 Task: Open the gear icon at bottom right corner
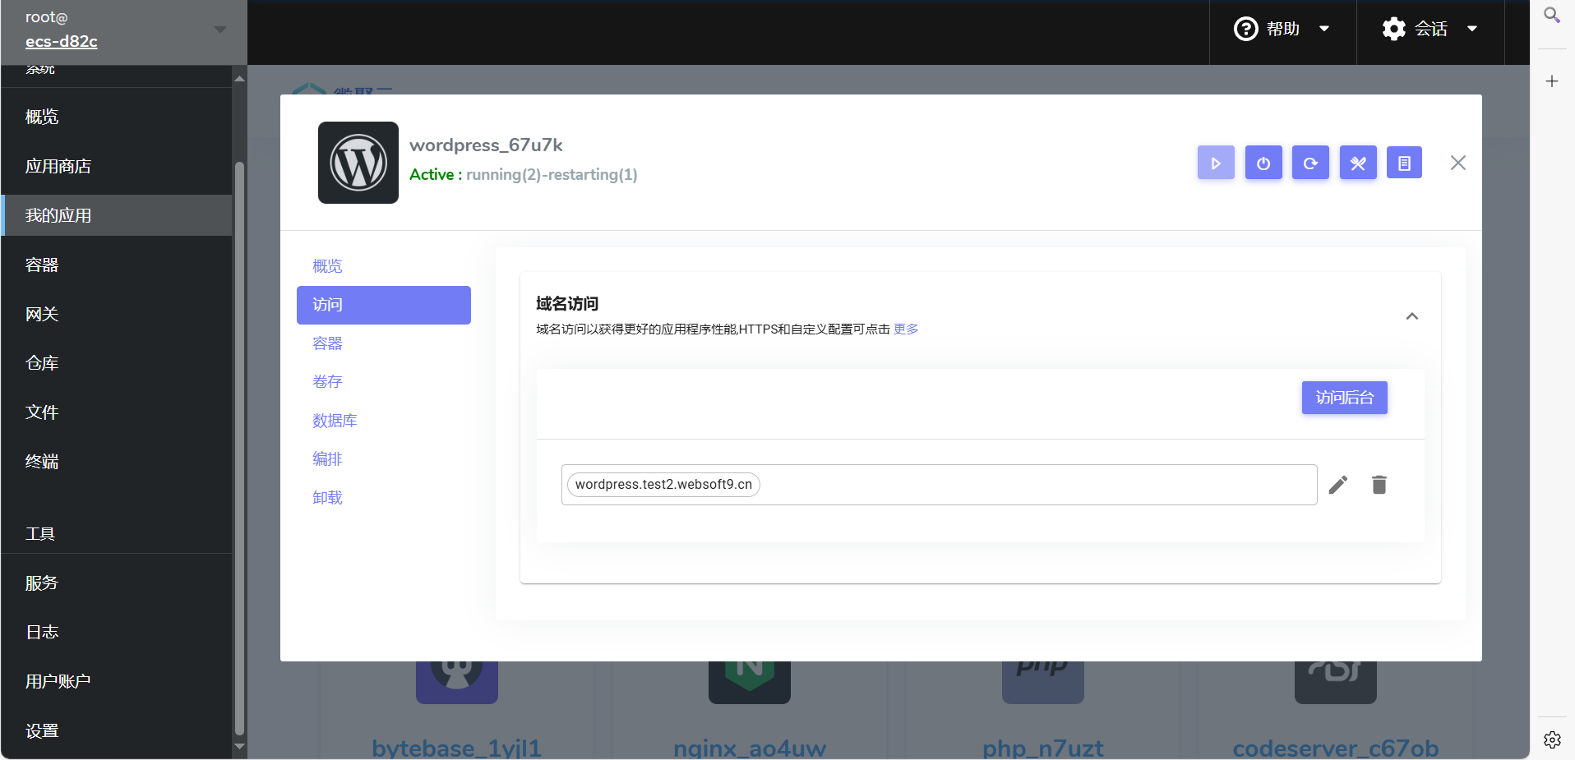1552,739
